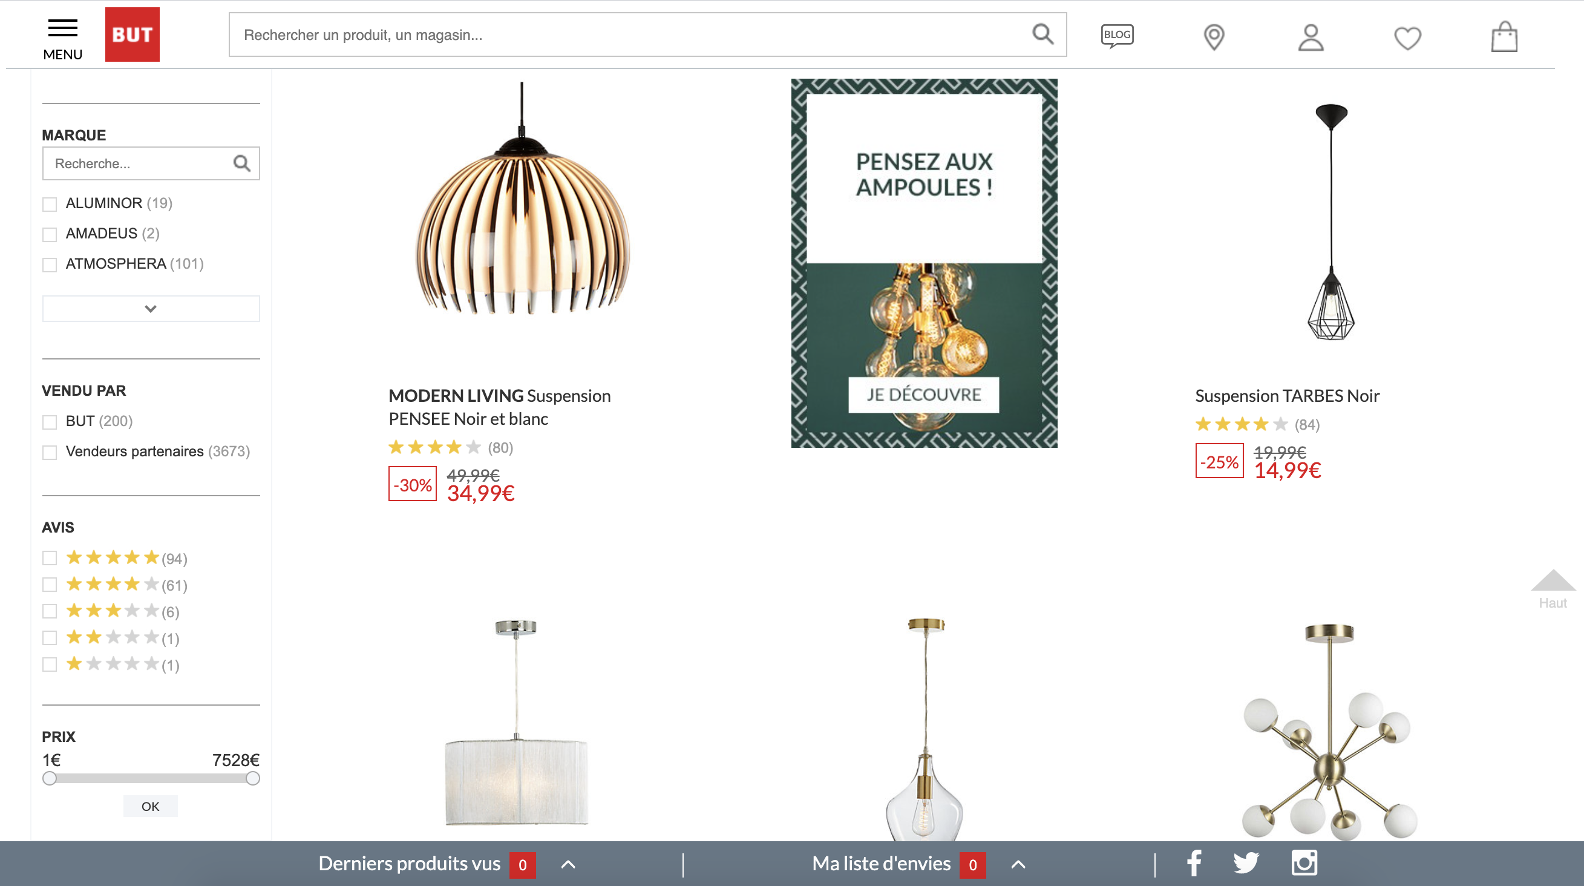
Task: Click the search magnifier in top bar
Action: [1042, 34]
